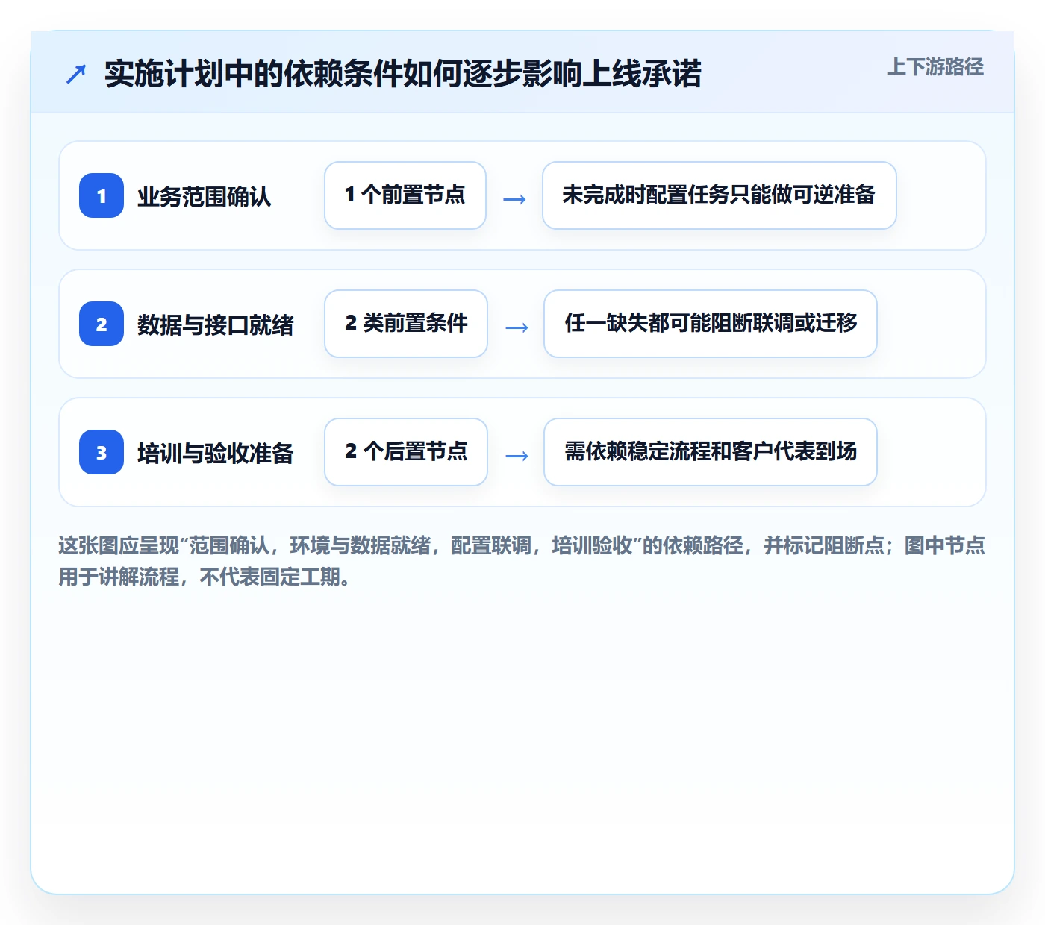
Task: Click the blue number 3 badge
Action: coord(102,452)
